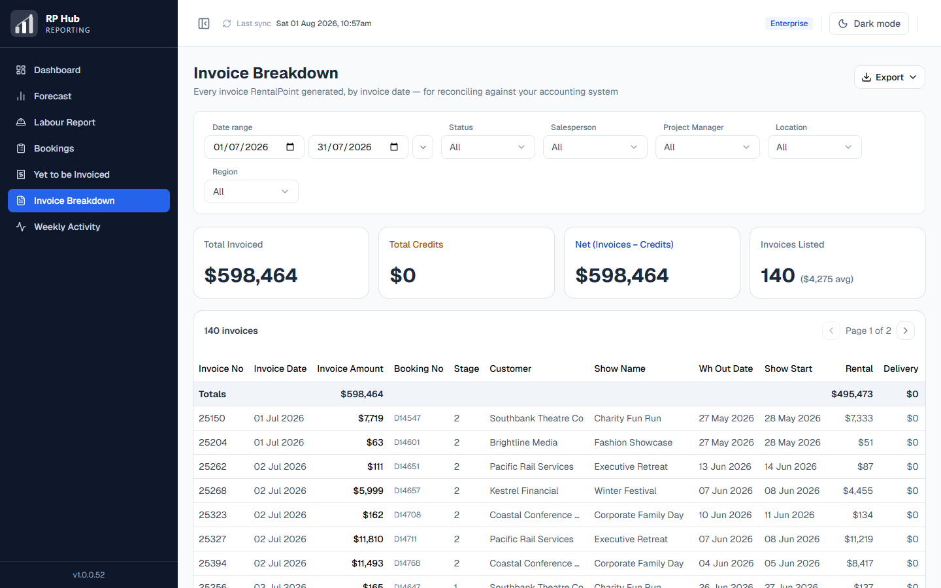Viewport: 941px width, 588px height.
Task: Open booking link D14657
Action: point(408,491)
